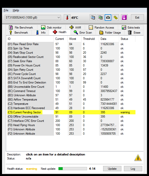Open the options wrench icon
Viewport: 149px width, 176px height.
coord(116,18)
